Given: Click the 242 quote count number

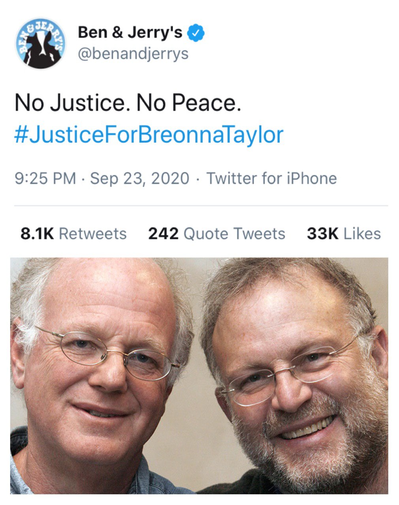Looking at the screenshot, I should [x=163, y=234].
